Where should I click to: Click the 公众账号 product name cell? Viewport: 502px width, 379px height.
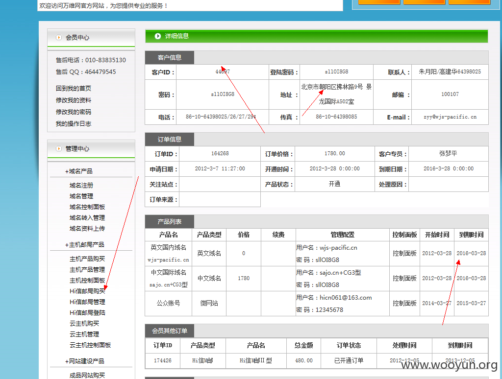point(169,303)
